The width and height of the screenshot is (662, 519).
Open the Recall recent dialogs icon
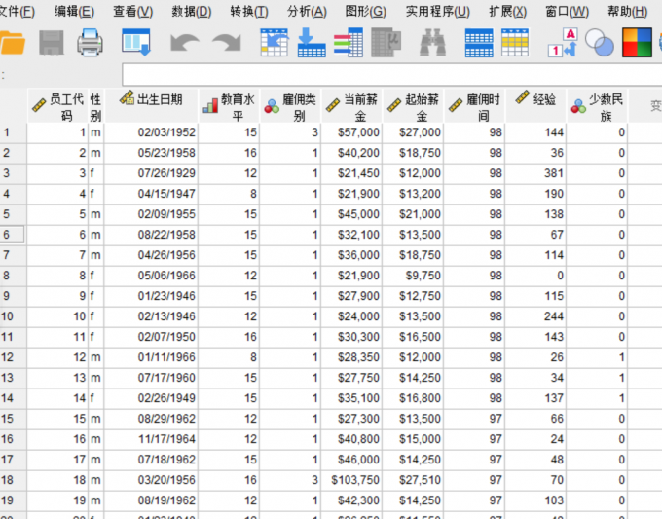click(x=135, y=43)
